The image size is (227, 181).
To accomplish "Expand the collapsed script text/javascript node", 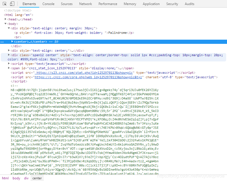I will coord(9,63).
